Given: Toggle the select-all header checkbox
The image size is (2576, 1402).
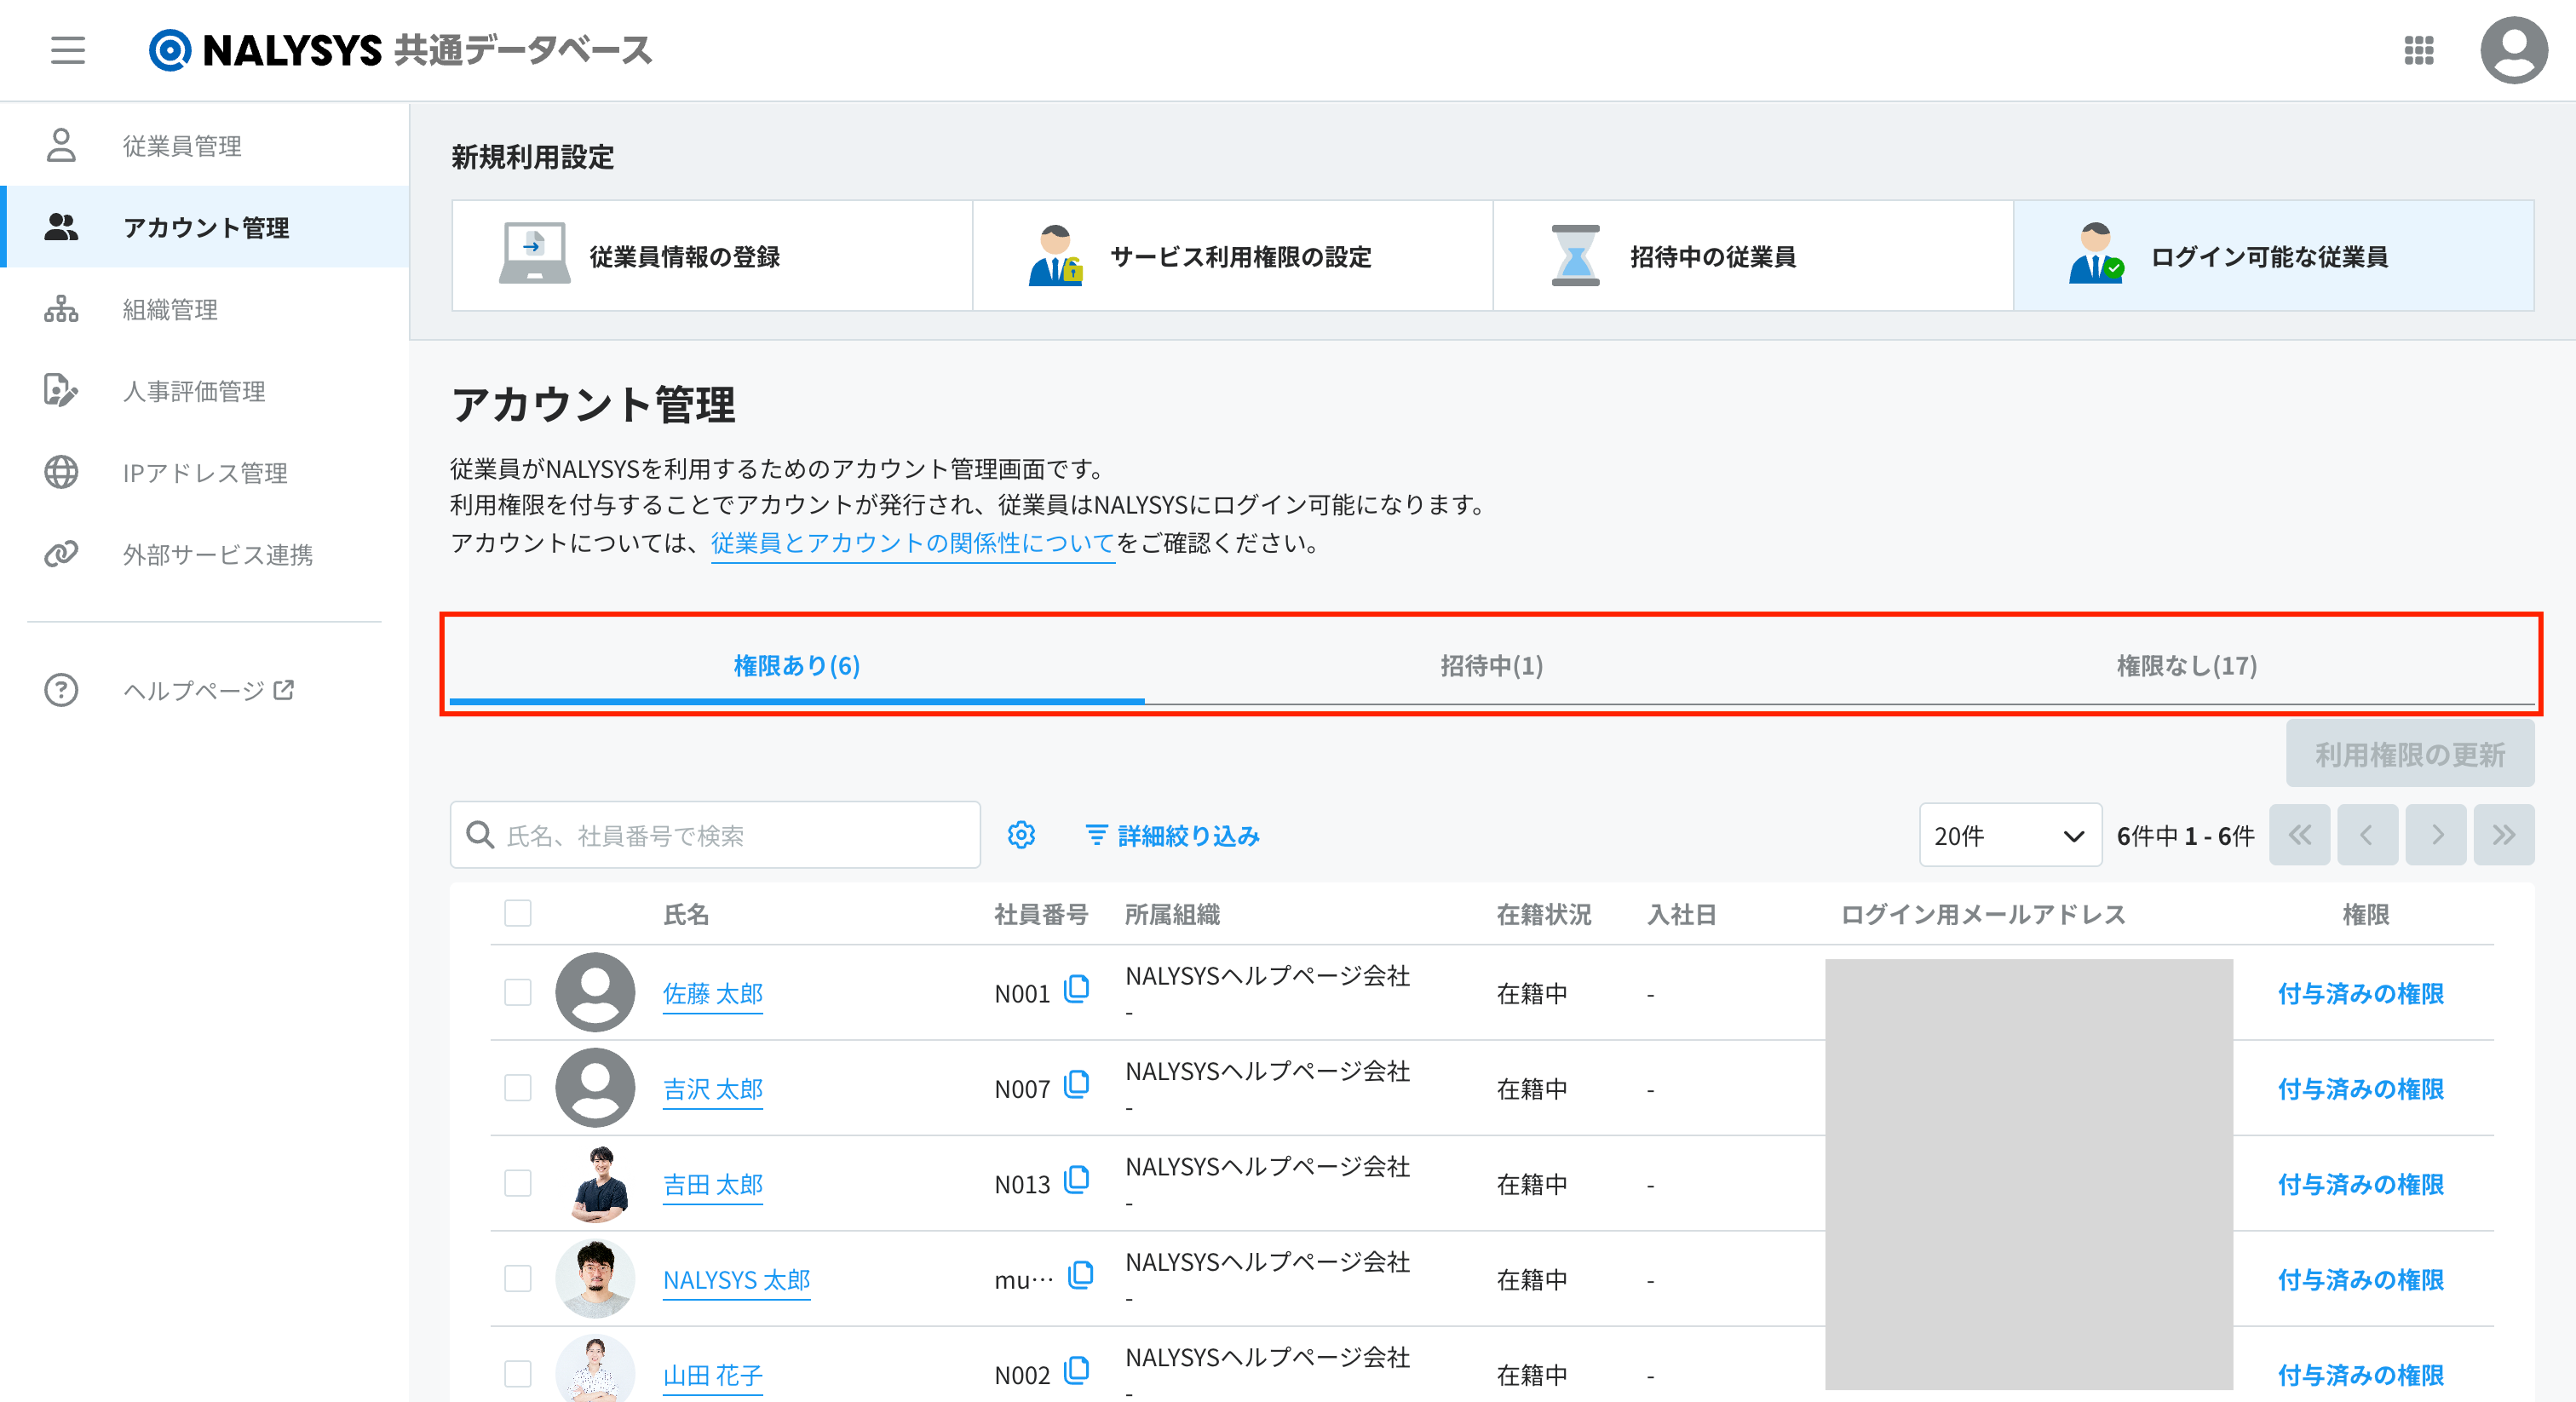Looking at the screenshot, I should [x=518, y=913].
